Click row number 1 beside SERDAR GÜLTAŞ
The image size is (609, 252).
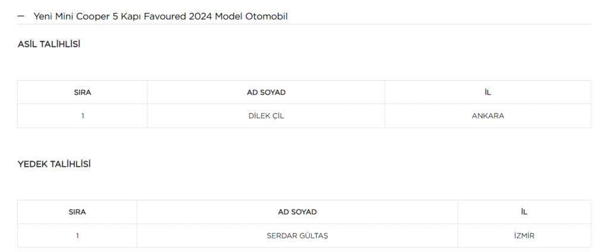(77, 236)
